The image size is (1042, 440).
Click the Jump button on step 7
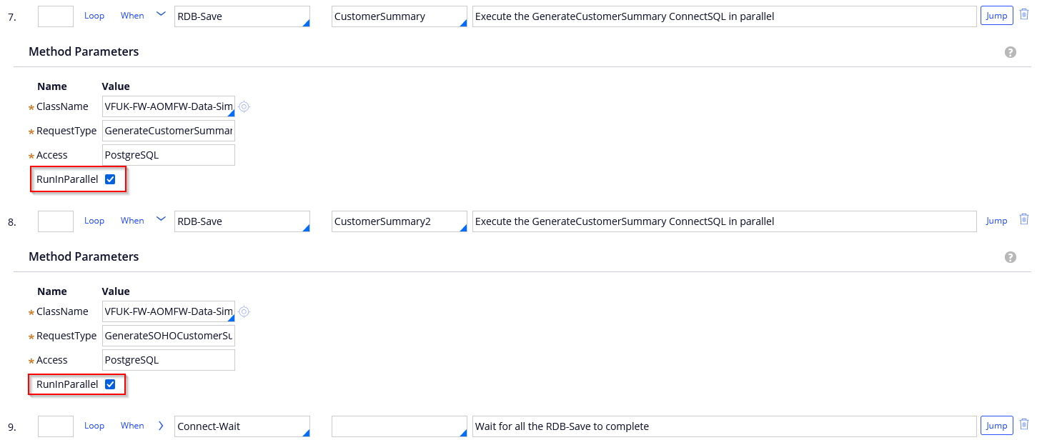[996, 16]
